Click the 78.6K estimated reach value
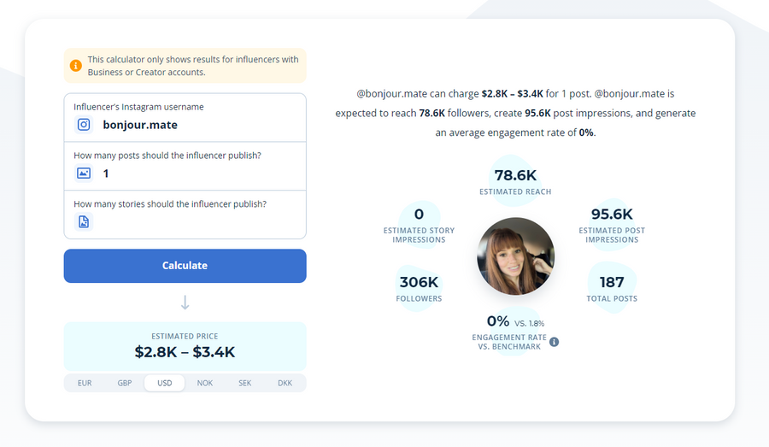The height and width of the screenshot is (447, 769). tap(515, 175)
